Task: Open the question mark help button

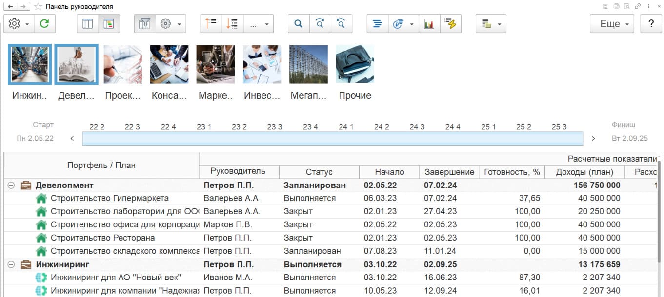Action: pyautogui.click(x=651, y=24)
